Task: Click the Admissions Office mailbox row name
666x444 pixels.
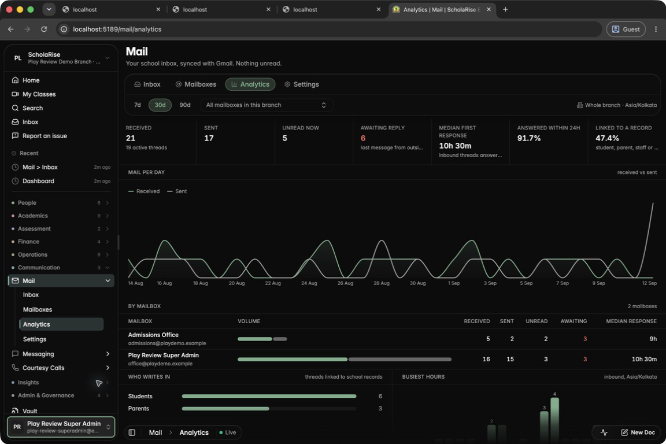Action: (x=153, y=335)
